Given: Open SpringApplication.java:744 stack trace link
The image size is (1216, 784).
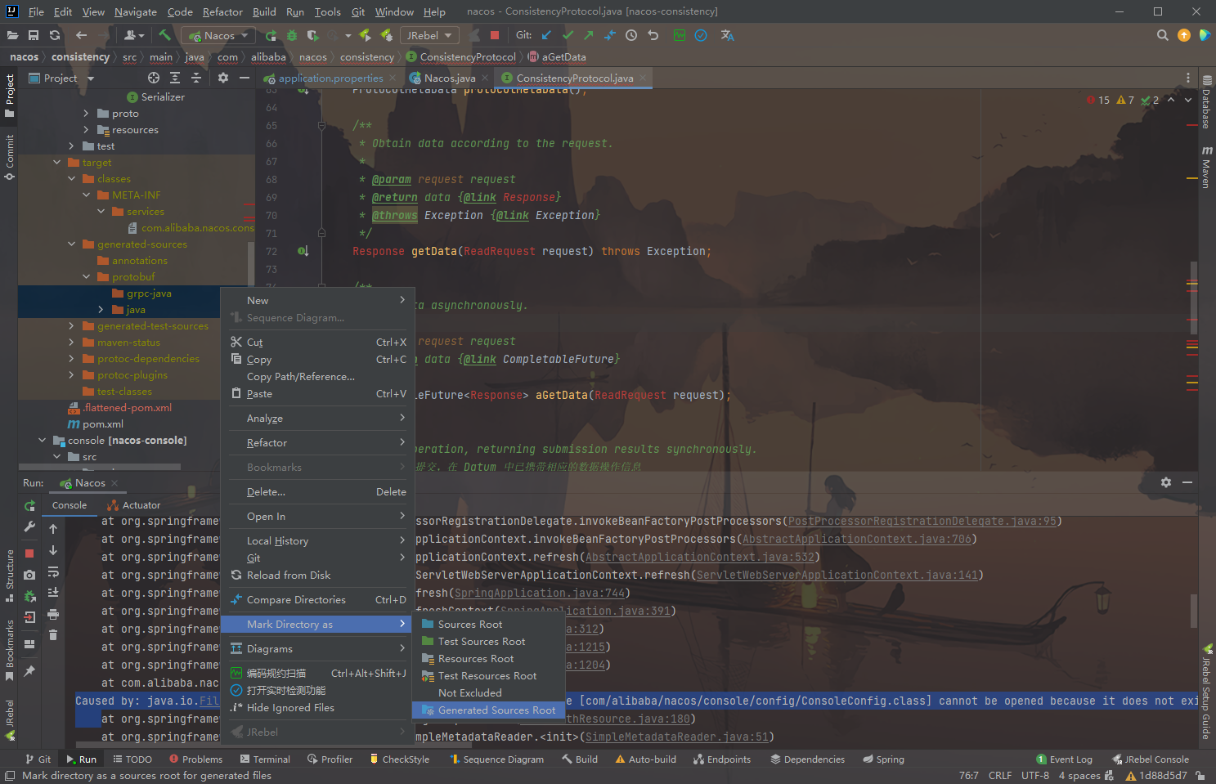Looking at the screenshot, I should point(540,593).
